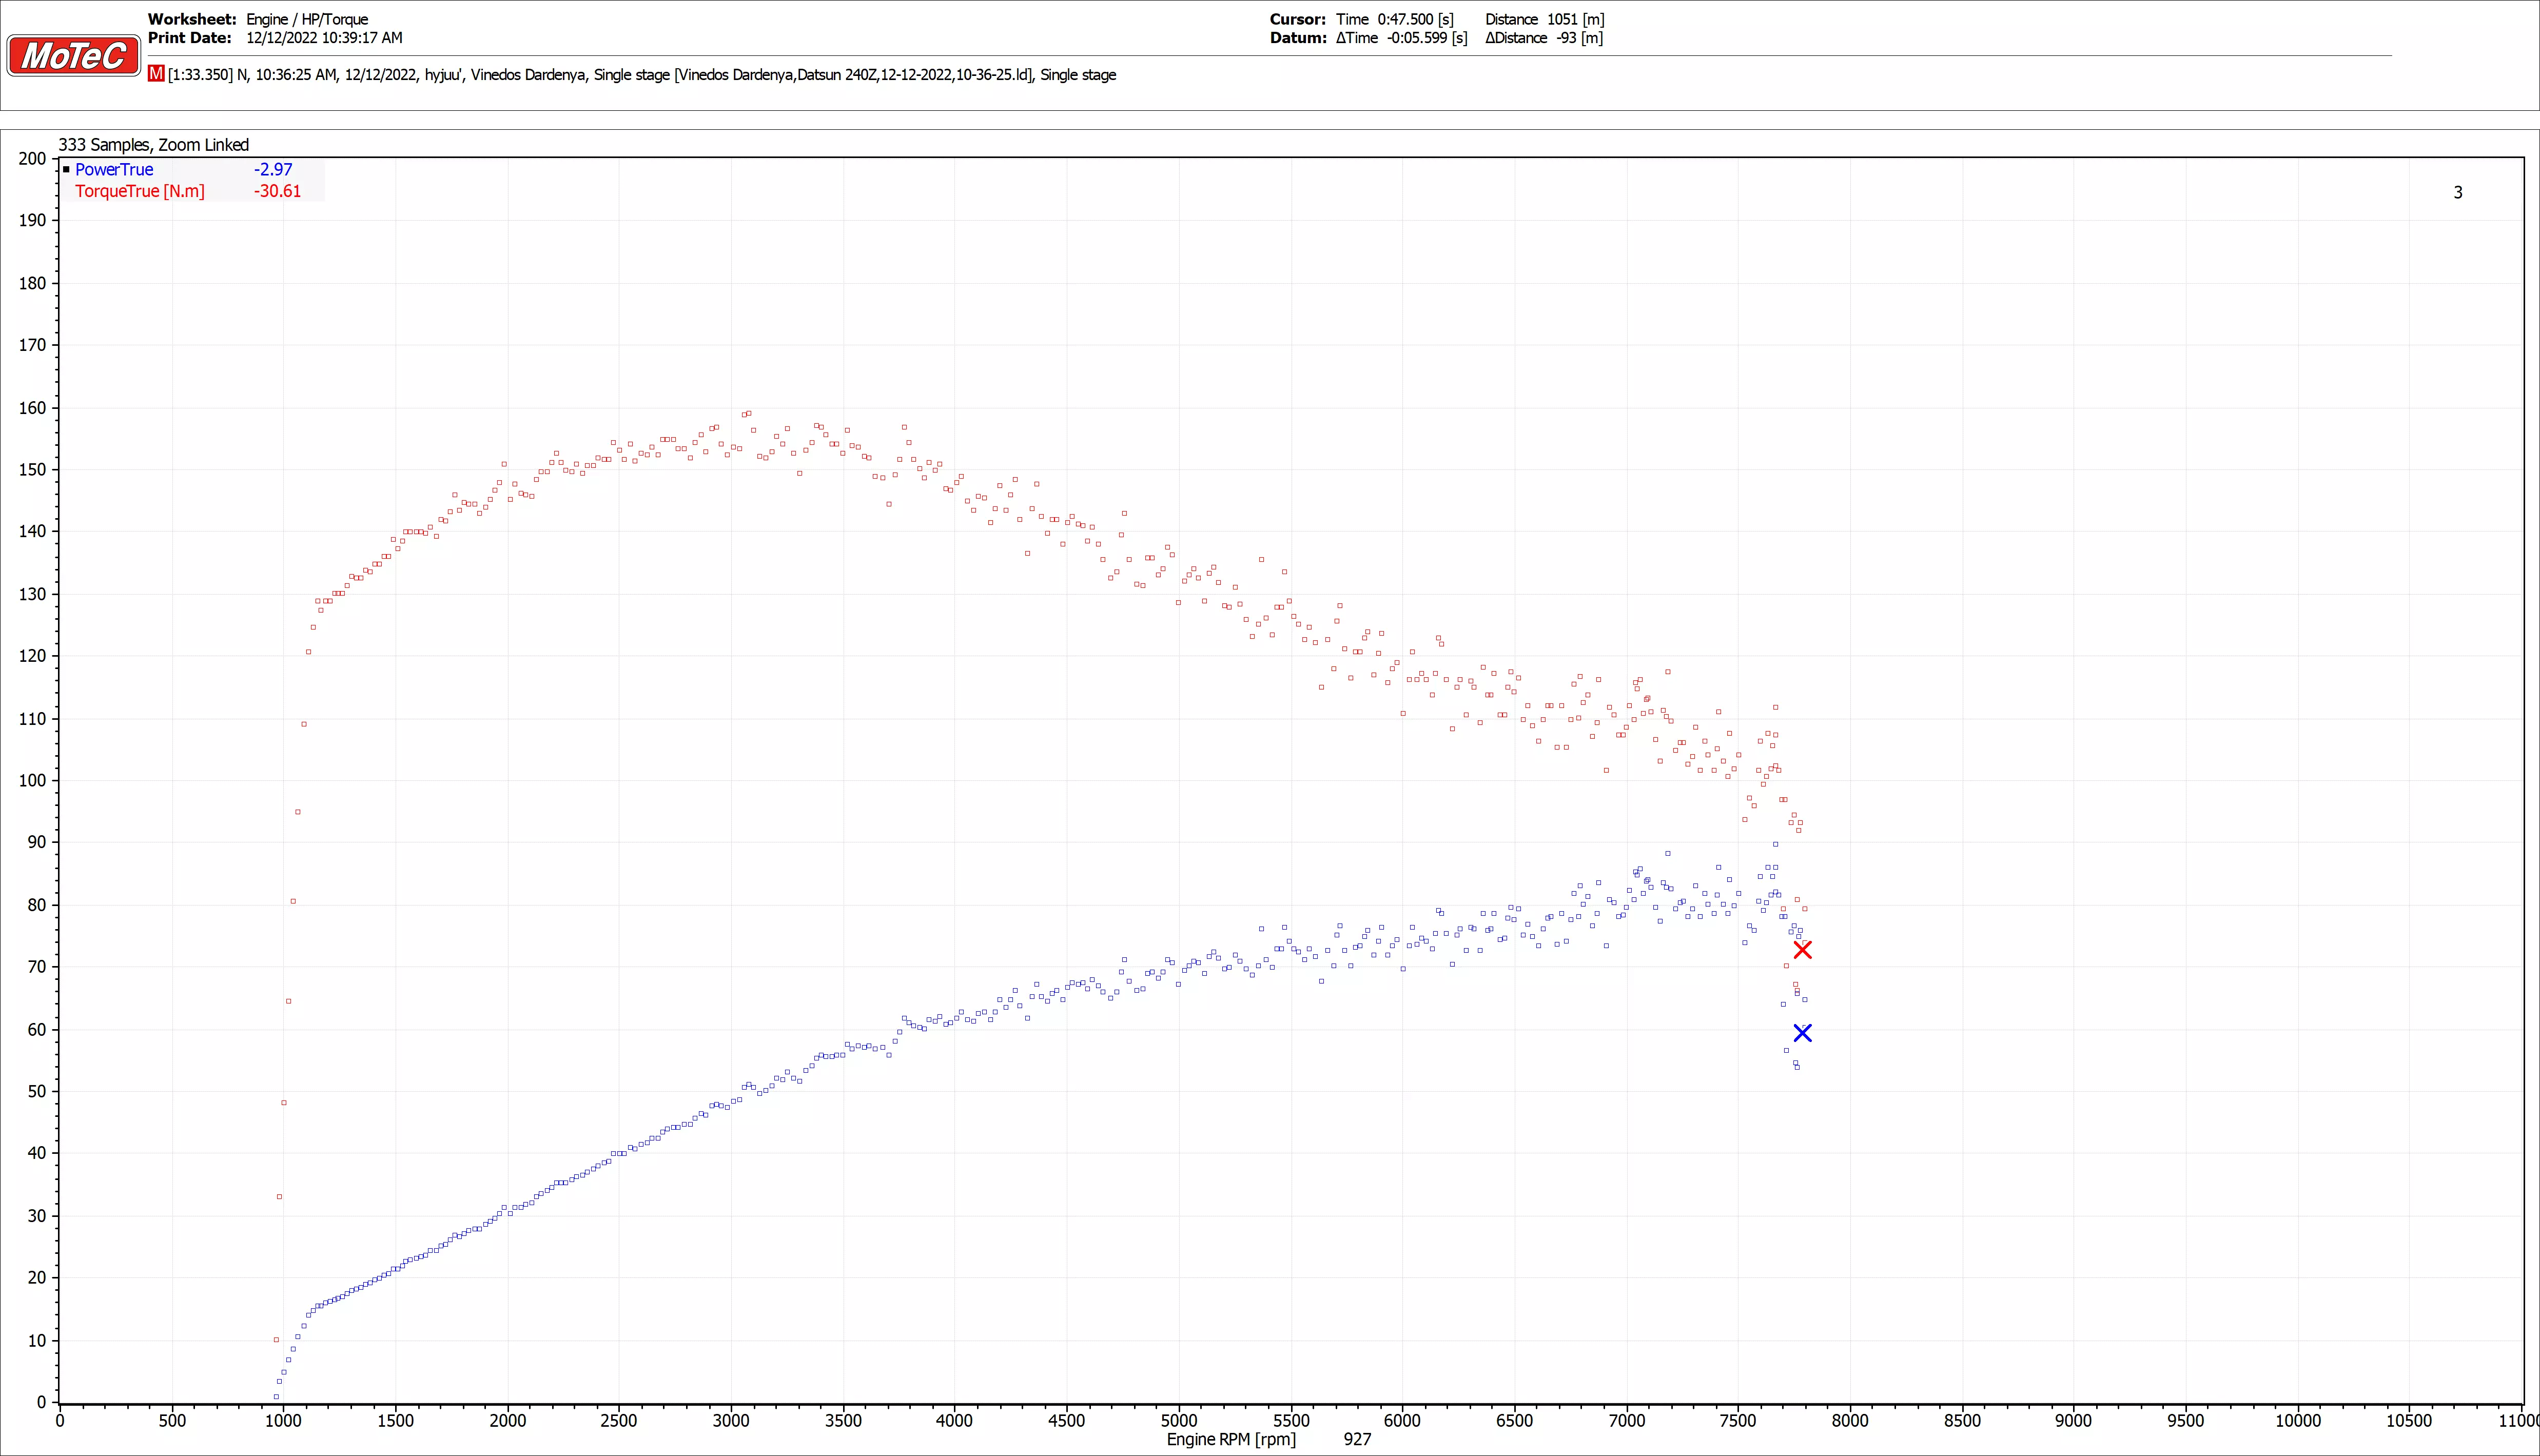
Task: Click the red M log-file marker icon
Action: pos(156,74)
